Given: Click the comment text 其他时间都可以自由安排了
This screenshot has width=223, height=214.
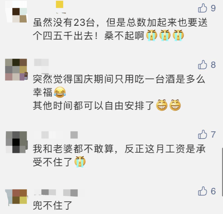Looking at the screenshot, I should (93, 106).
